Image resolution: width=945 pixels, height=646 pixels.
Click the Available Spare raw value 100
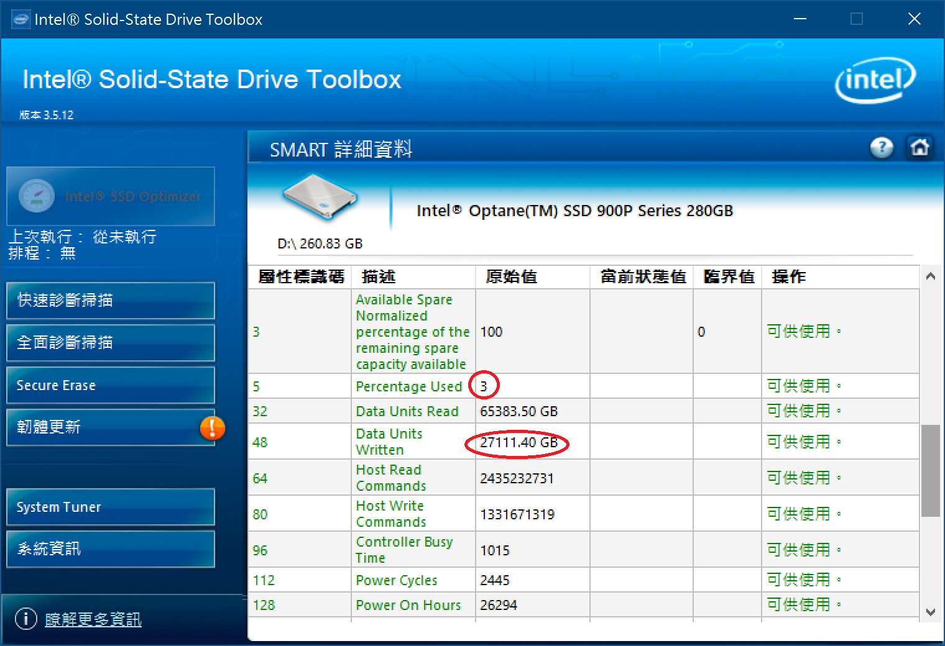click(491, 332)
